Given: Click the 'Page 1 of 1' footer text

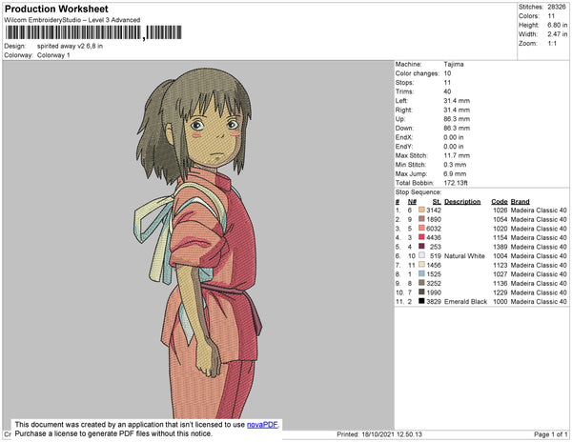Looking at the screenshot, I should point(551,434).
